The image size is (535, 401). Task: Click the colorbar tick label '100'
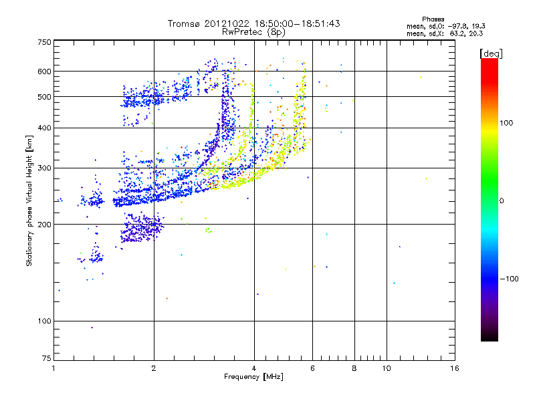click(506, 123)
